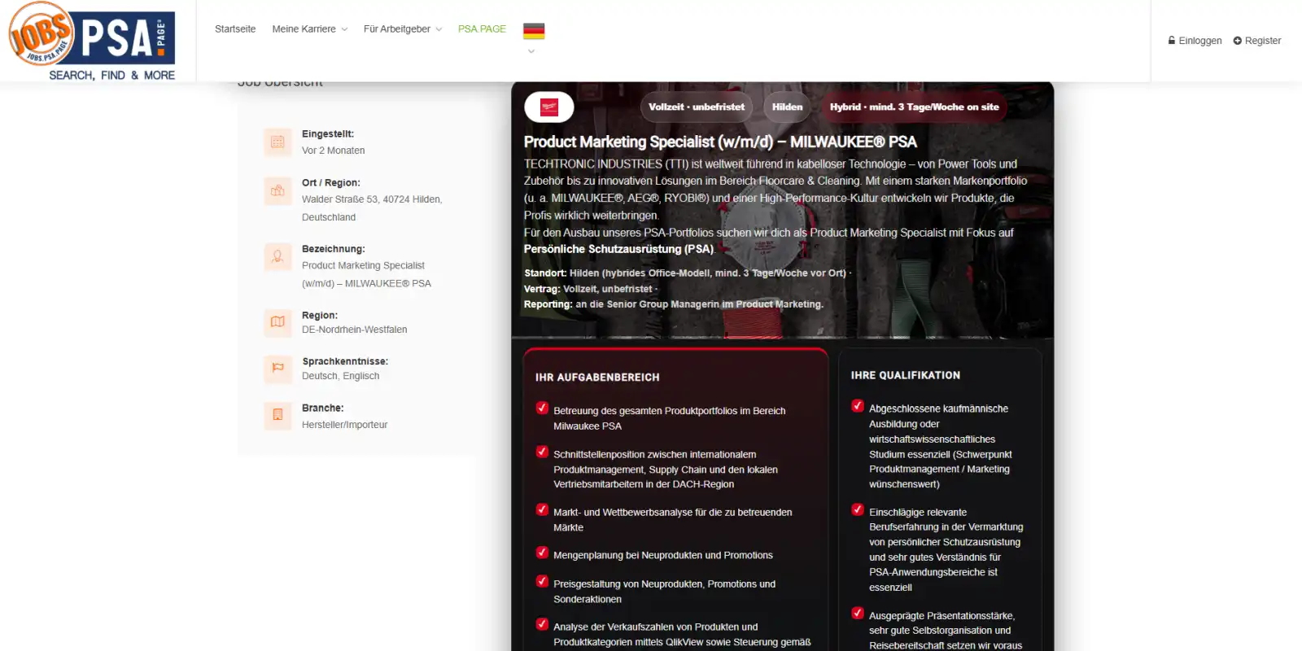
Task: Click checkmark beside Einschlägige relevante Berufserfahrung
Action: coord(858,509)
